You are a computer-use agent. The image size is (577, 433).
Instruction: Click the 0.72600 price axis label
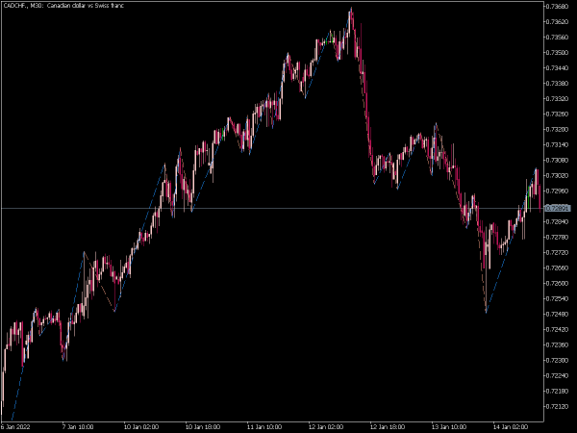click(558, 284)
